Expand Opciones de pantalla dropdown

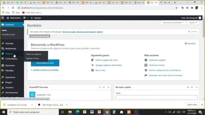click(x=173, y=23)
